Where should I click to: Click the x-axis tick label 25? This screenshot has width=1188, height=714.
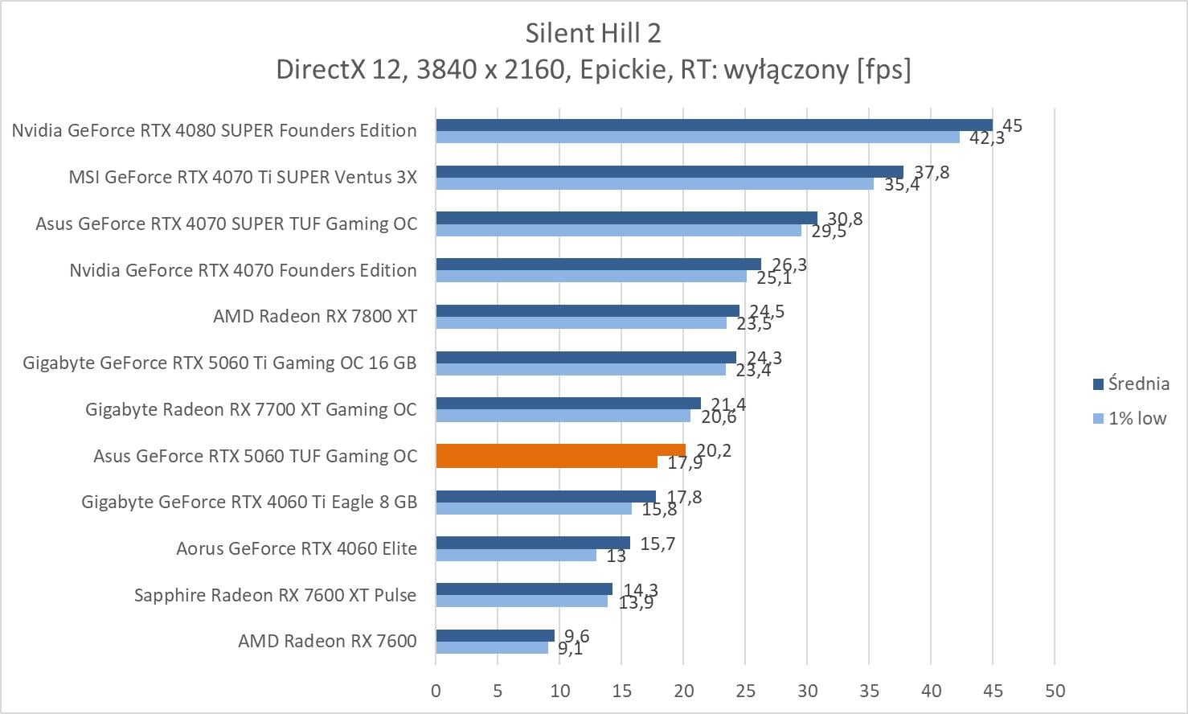pyautogui.click(x=745, y=690)
